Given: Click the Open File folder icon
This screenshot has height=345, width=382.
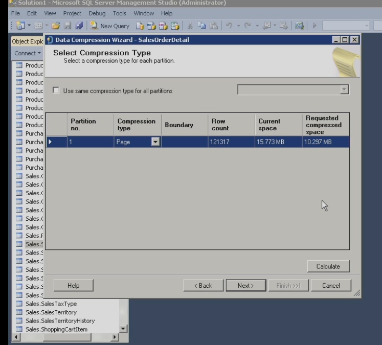Looking at the screenshot, I should click(x=56, y=26).
